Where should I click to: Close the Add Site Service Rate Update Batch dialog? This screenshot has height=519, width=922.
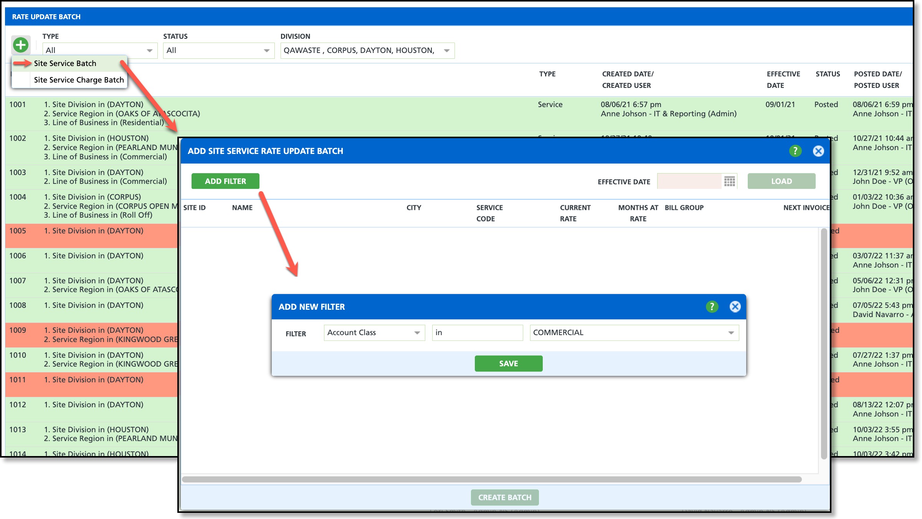(818, 151)
